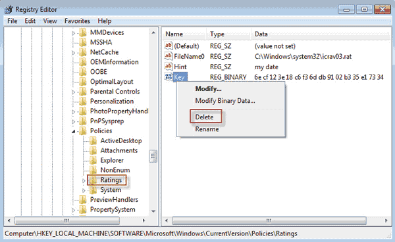
Task: Click the (Default) value icon
Action: coord(169,45)
